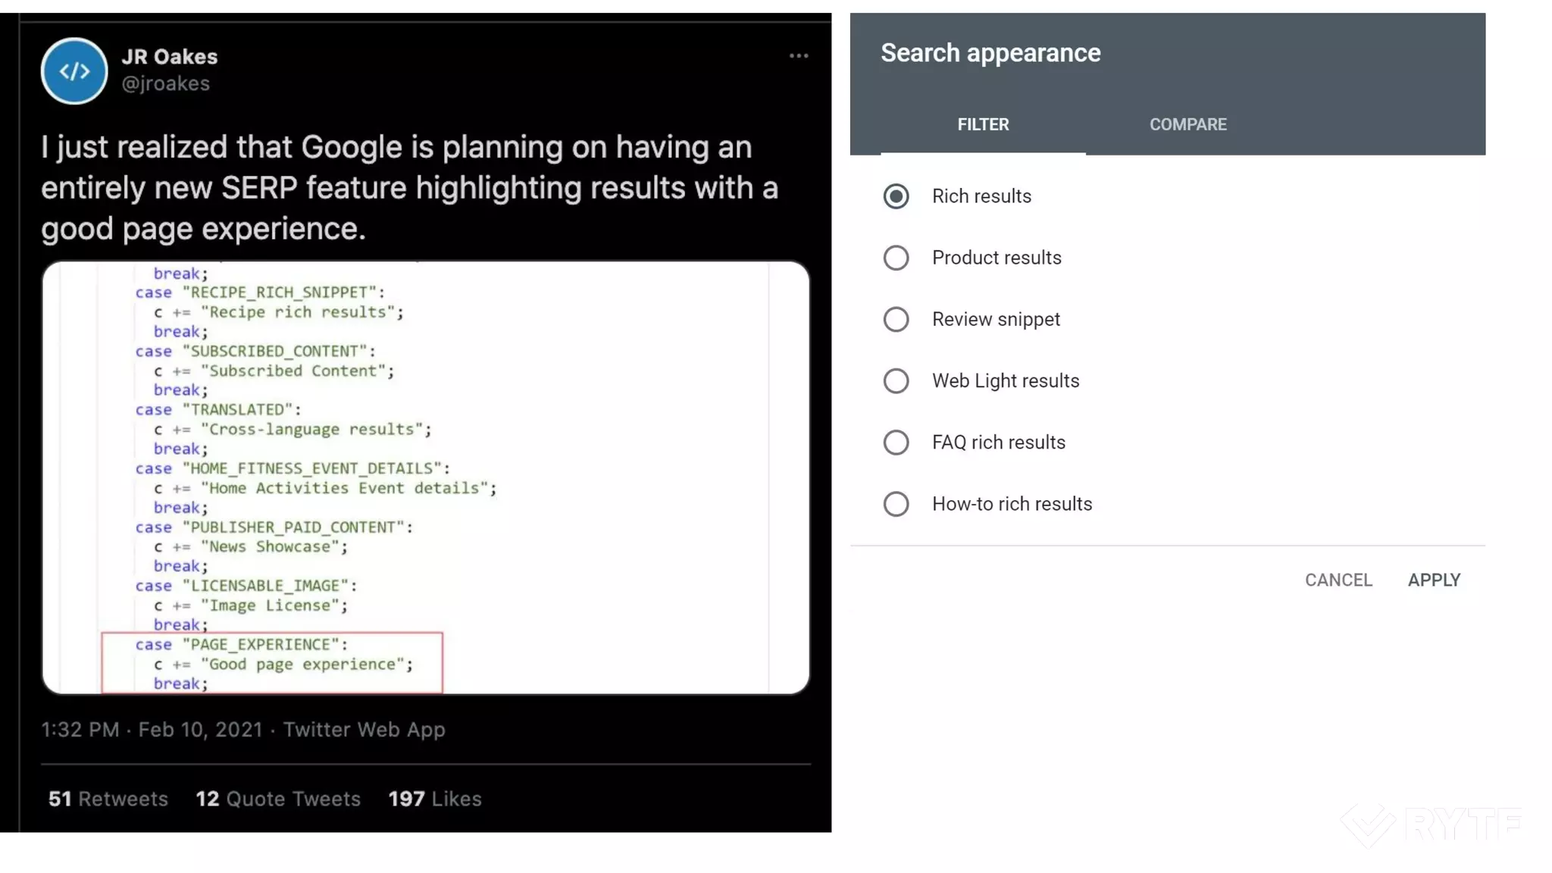Click the tweet timestamp 1:32 PM Feb 10, 2021

[152, 730]
